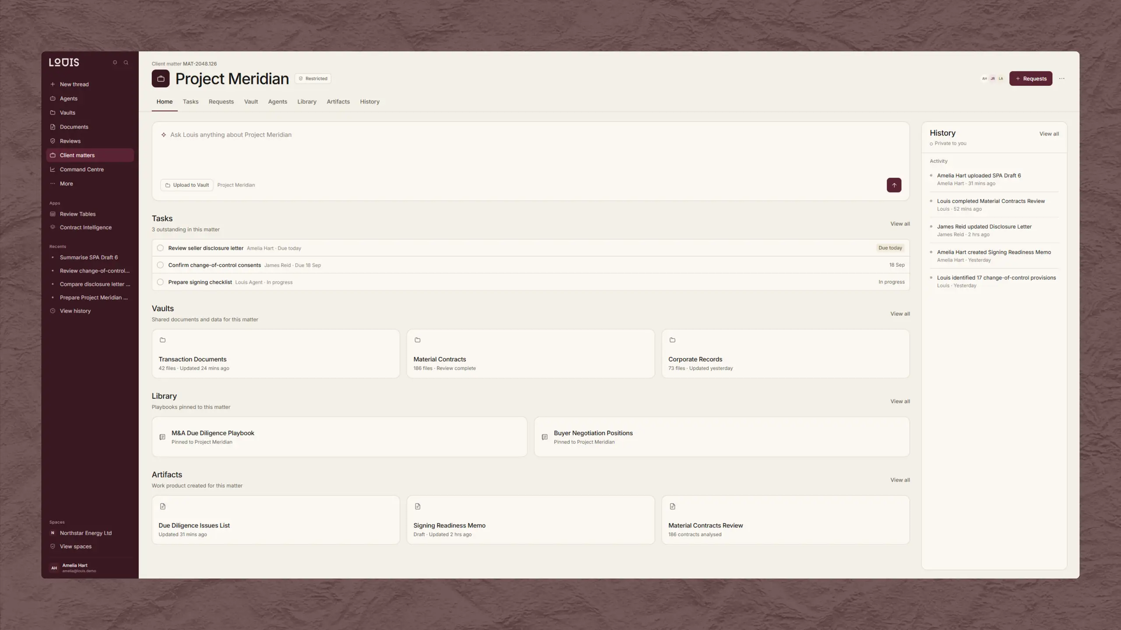Viewport: 1121px width, 630px height.
Task: Open recent thread Summarise SPA Draft 6
Action: (90, 257)
